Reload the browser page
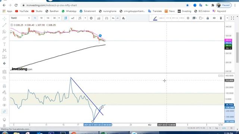 pos(16,5)
